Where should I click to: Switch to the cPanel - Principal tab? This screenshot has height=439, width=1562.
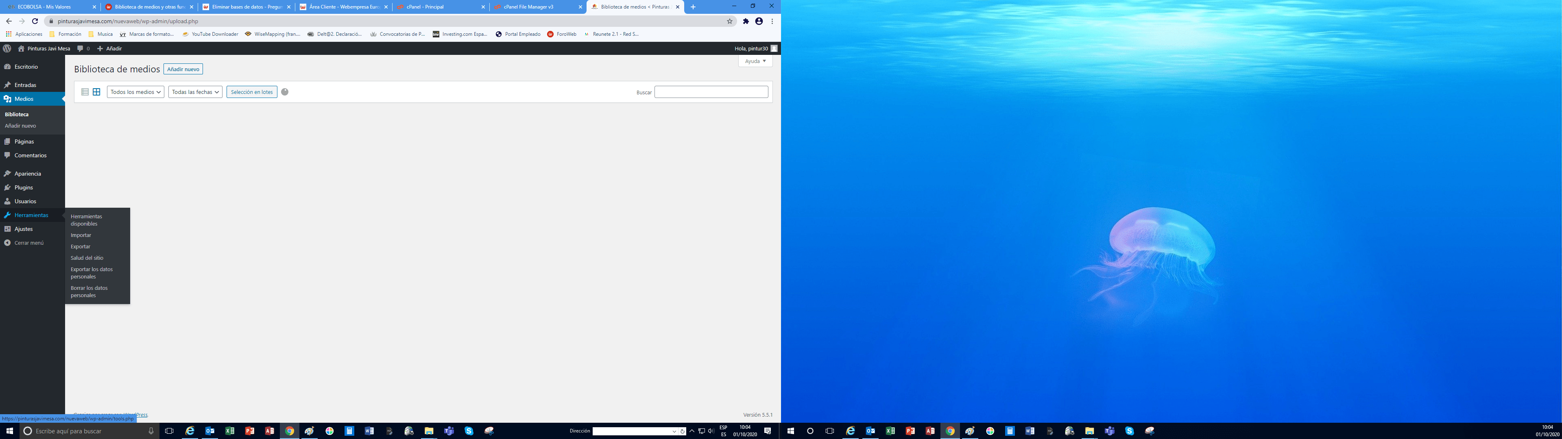[x=441, y=7]
